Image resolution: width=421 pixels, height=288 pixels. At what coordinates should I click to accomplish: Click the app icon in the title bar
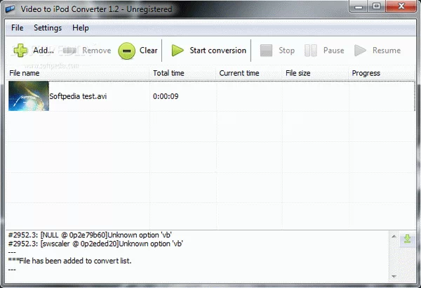11,9
